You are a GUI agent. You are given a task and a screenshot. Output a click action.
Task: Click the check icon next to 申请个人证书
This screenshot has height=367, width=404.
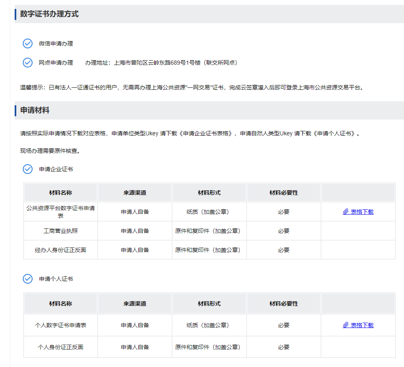point(27,279)
